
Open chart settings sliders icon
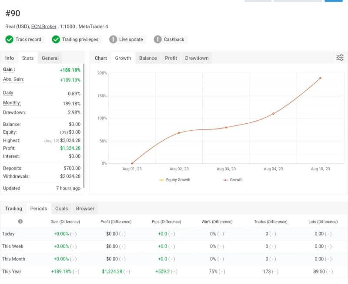coord(340,58)
